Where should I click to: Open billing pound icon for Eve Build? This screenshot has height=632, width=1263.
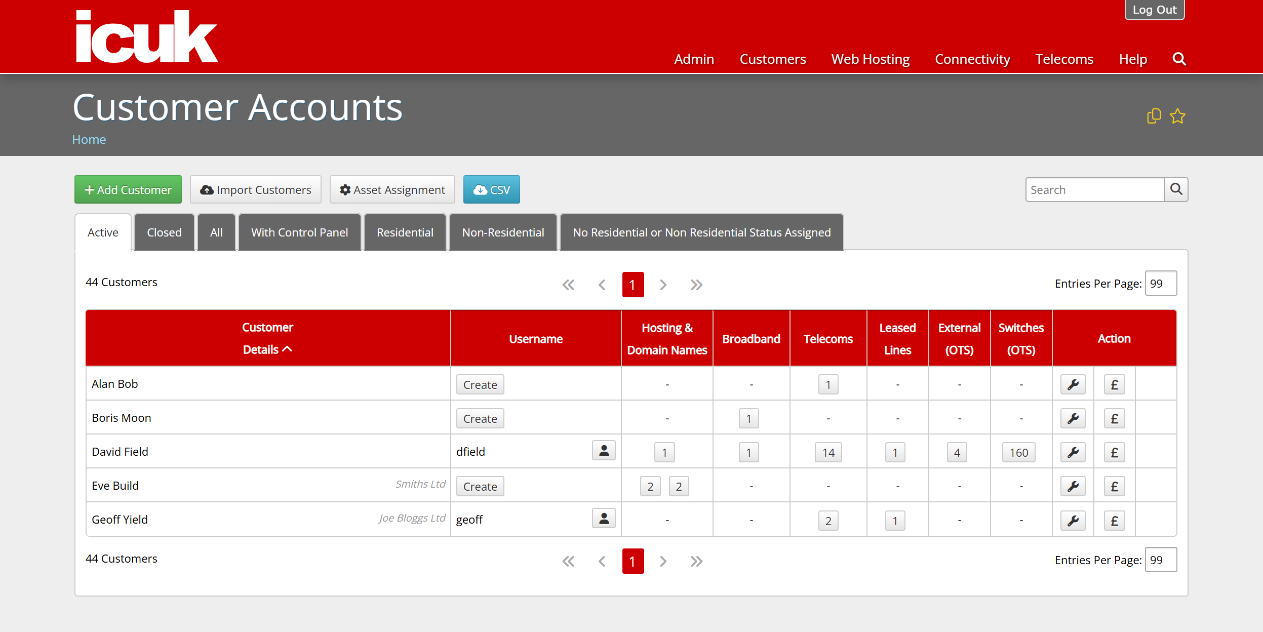1114,487
